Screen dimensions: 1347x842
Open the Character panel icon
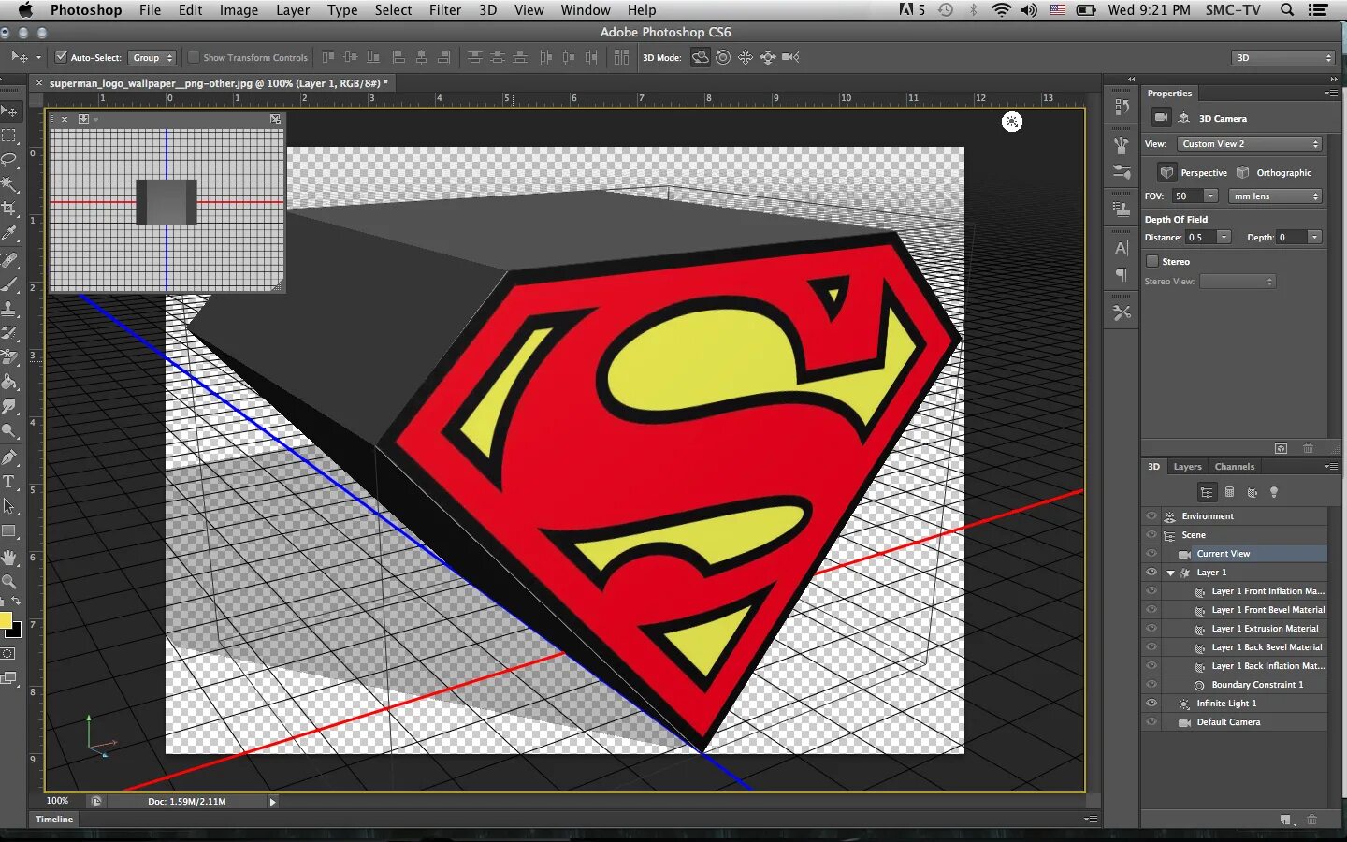pos(1122,248)
